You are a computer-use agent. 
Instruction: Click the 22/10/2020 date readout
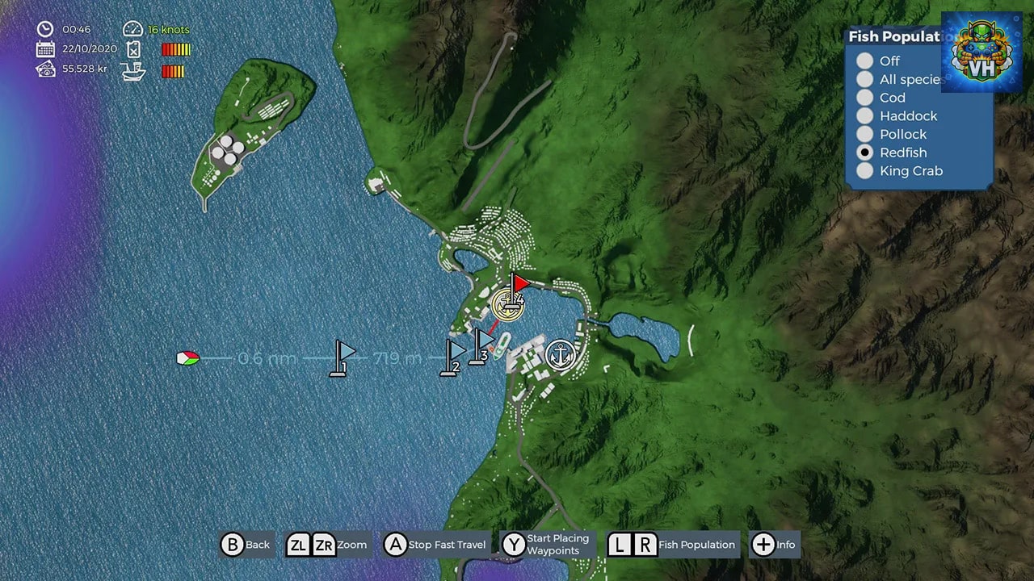(90, 48)
